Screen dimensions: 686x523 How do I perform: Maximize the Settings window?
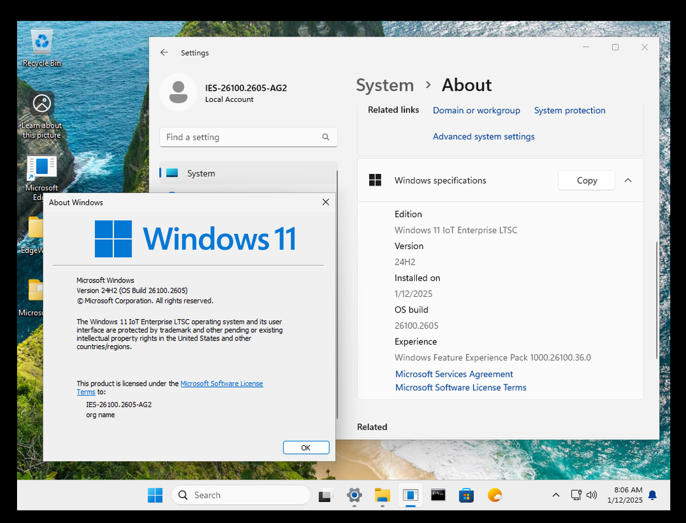[x=615, y=47]
